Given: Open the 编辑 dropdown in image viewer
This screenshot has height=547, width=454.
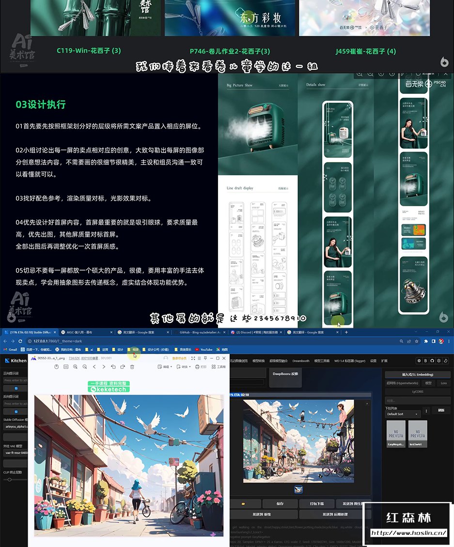Looking at the screenshot, I should 165,366.
